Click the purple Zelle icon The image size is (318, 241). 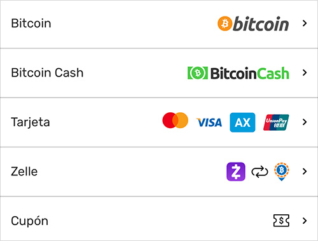236,172
